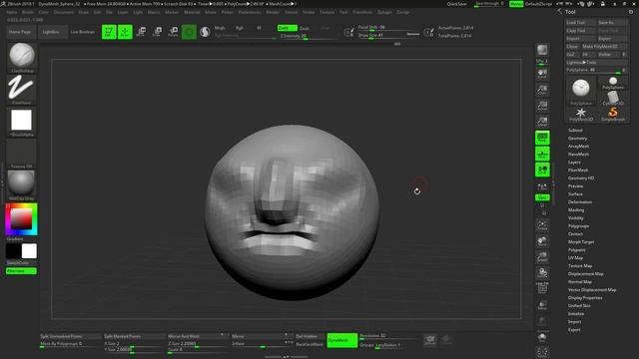
Task: Expand the ArrayMesh subpalette
Action: 578,147
